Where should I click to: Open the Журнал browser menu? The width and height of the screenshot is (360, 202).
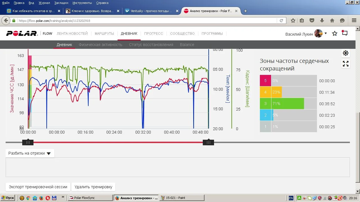[44, 3]
